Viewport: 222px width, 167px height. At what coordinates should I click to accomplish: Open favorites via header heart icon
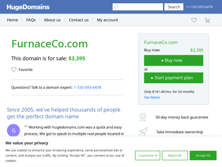(194, 20)
